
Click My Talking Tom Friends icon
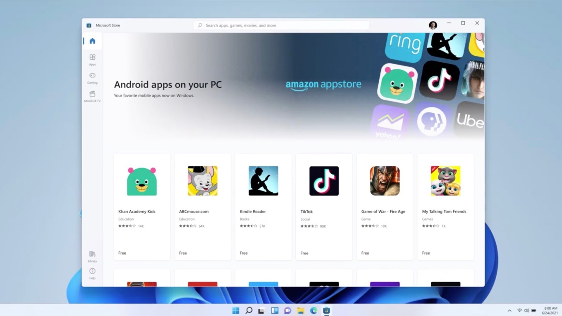coord(446,181)
